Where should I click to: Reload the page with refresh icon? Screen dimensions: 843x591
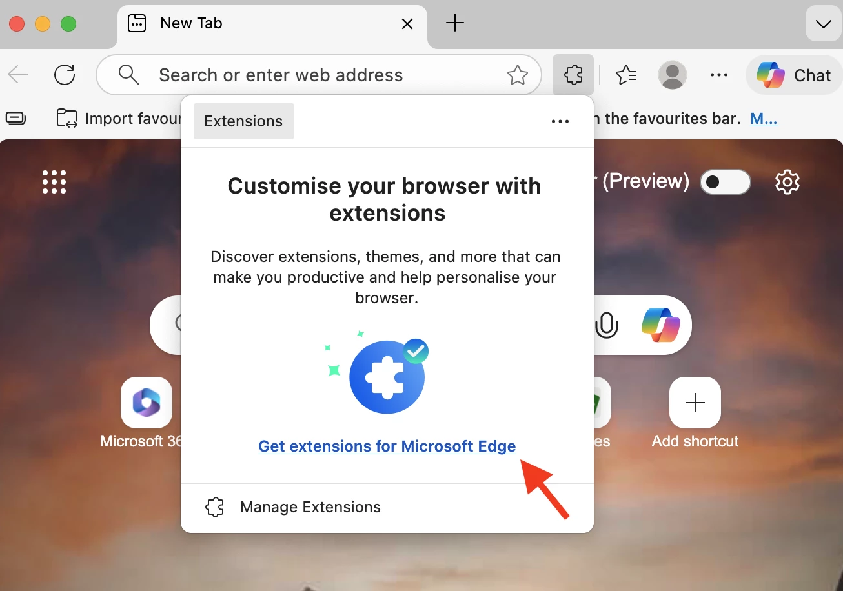tap(65, 75)
